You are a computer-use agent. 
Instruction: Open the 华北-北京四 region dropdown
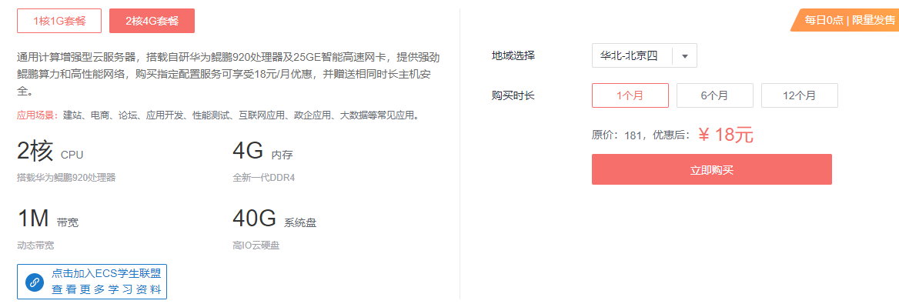pyautogui.click(x=644, y=56)
